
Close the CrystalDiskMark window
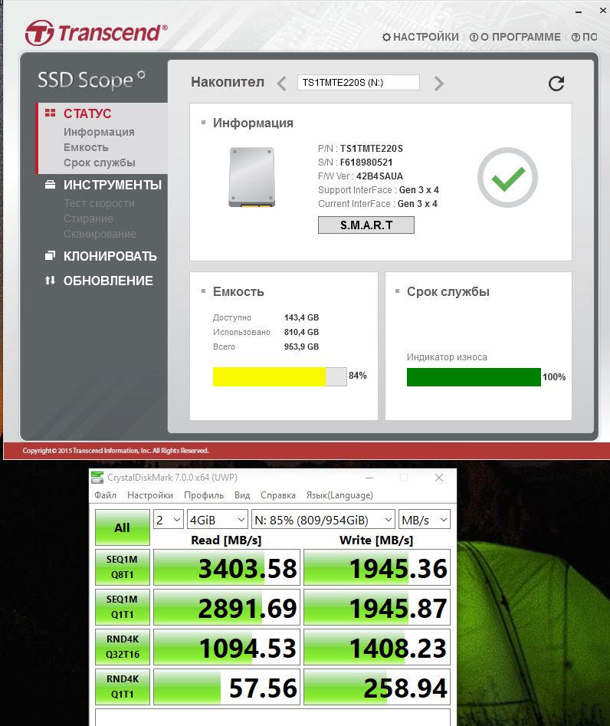click(x=439, y=478)
